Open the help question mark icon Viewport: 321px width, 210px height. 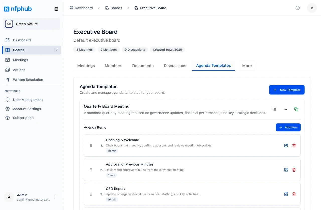tap(298, 8)
